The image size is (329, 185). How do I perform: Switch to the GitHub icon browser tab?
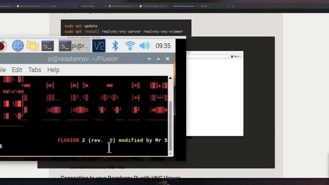(x=122, y=6)
